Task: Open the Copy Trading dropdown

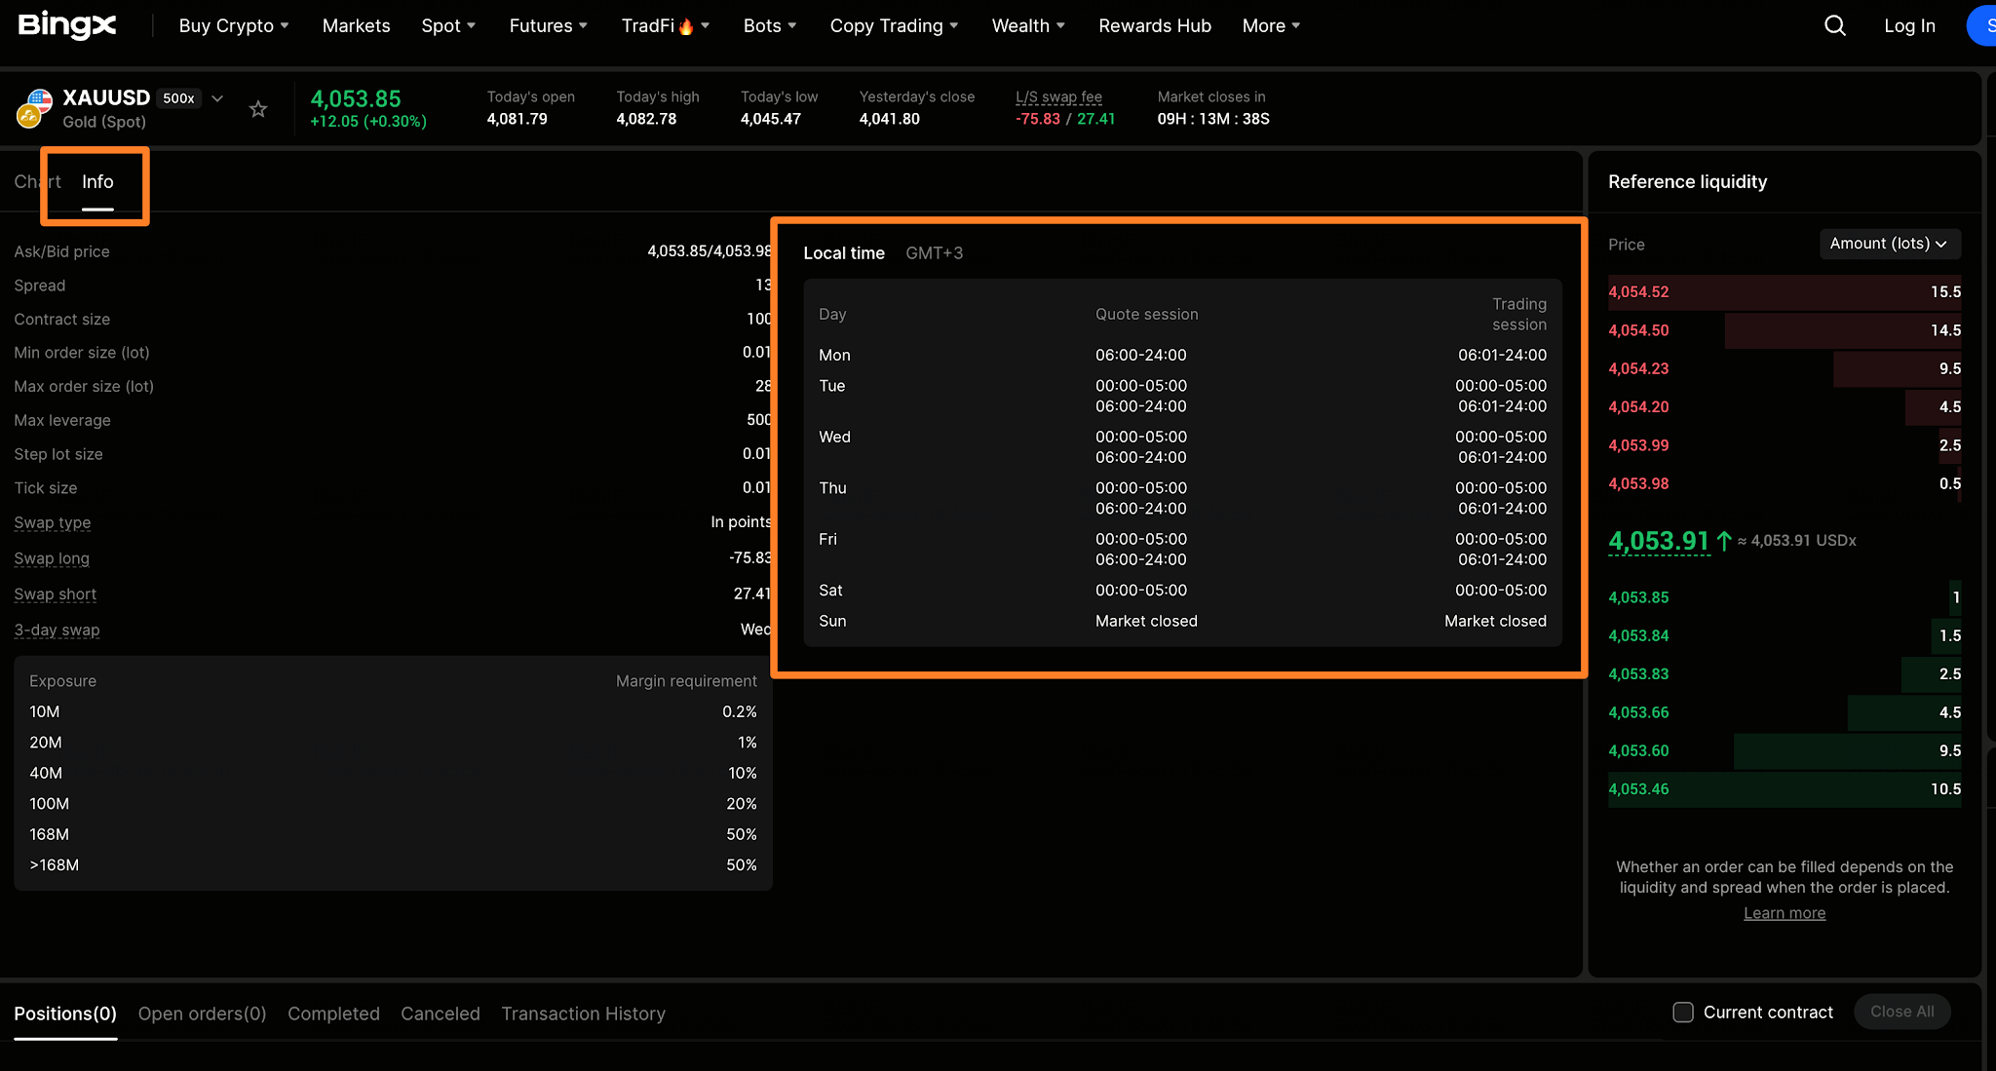Action: pyautogui.click(x=895, y=26)
